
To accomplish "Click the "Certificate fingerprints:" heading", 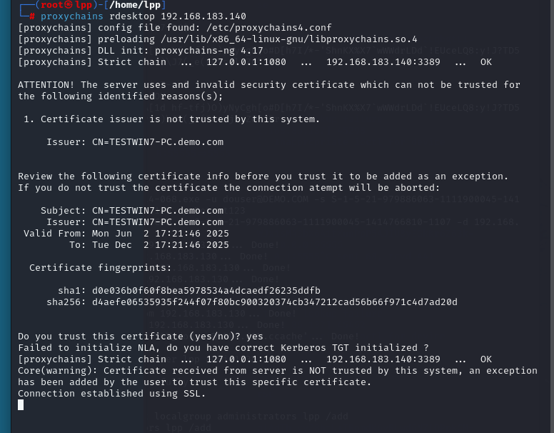I will tap(101, 267).
